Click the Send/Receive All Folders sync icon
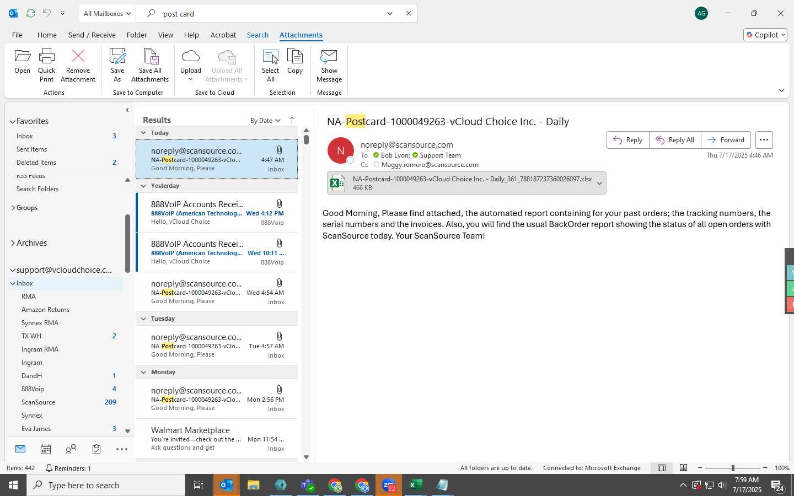 (31, 13)
